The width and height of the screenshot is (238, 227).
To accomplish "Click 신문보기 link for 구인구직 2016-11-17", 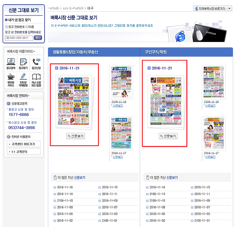I will [x=210, y=157].
